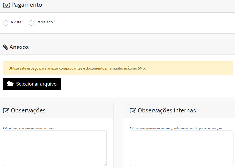This screenshot has width=235, height=168.
Task: Click the À vista label text
Action: 16,22
